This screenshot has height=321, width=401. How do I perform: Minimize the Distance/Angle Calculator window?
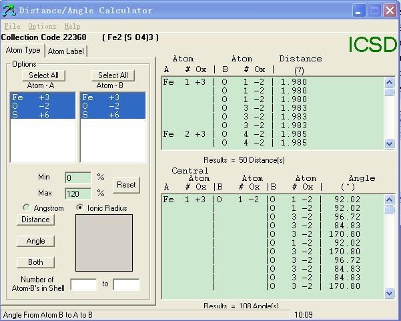[x=359, y=11]
